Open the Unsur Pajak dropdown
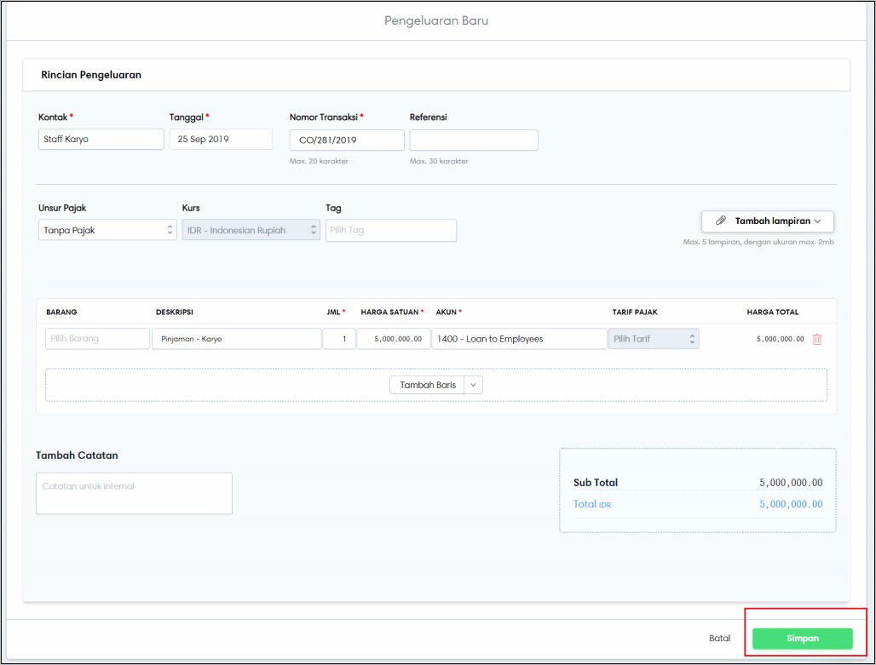 pos(107,230)
